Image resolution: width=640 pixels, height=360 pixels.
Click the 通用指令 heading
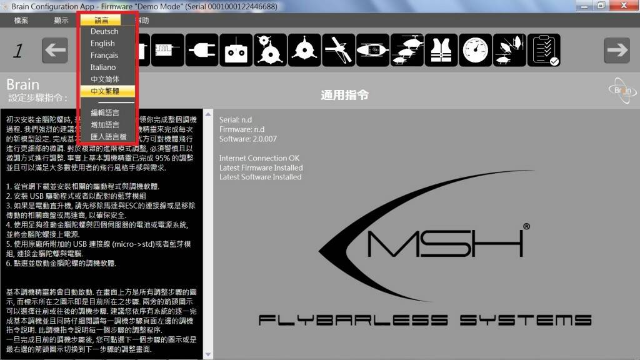345,95
